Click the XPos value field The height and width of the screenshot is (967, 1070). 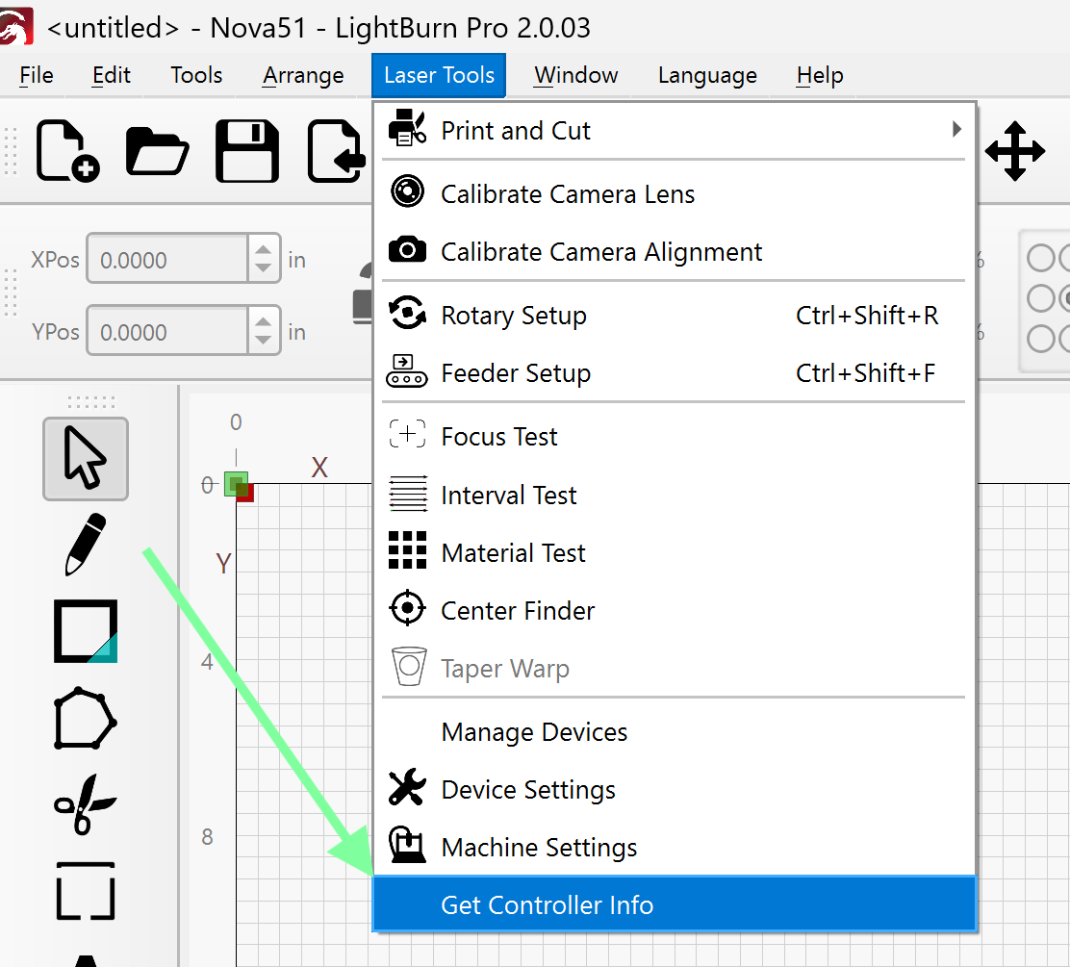coord(167,259)
